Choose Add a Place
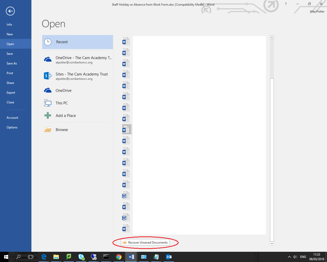Viewport: 327px width, 262px height. point(77,116)
